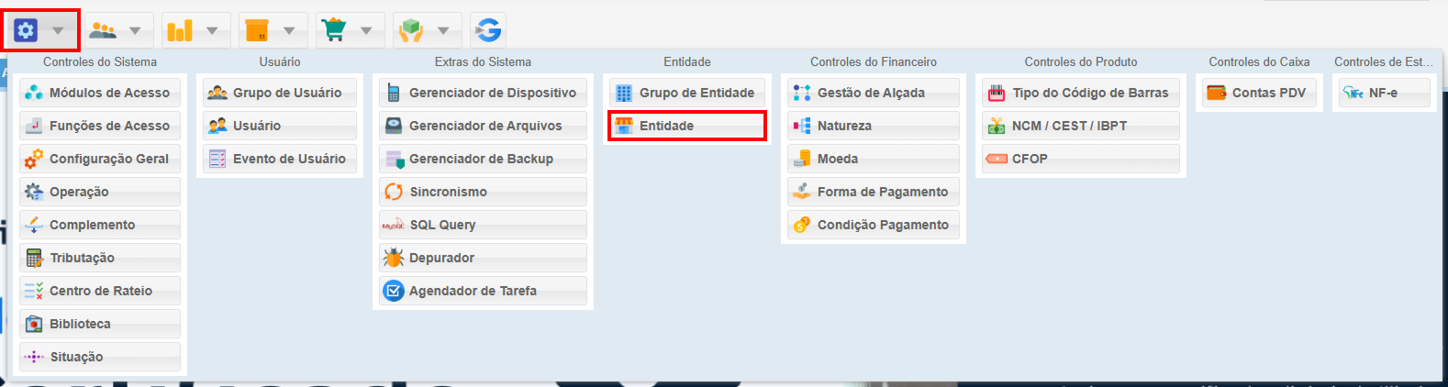Click the Gerenciador de Backup icon
The height and width of the screenshot is (387, 1448).
(x=394, y=159)
